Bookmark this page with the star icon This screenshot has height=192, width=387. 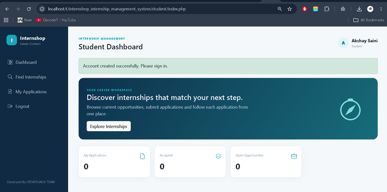(289, 9)
